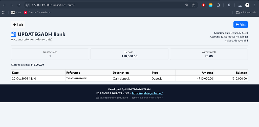Click the Deposits ₹10,000.00 summary card
This screenshot has width=259, height=127.
pos(129,54)
